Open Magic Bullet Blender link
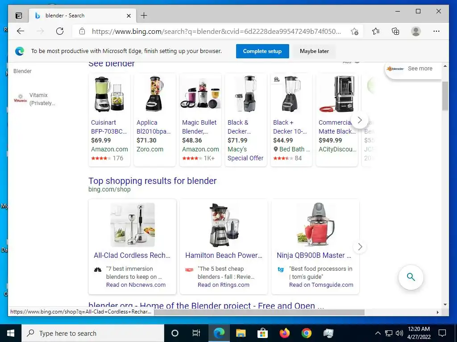The image size is (457, 342). point(199,127)
